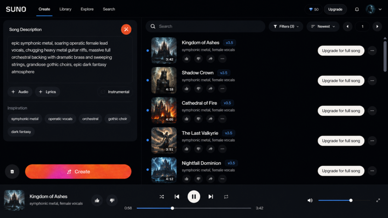This screenshot has width=388, height=218.
Task: Skip to the next track
Action: 211,197
